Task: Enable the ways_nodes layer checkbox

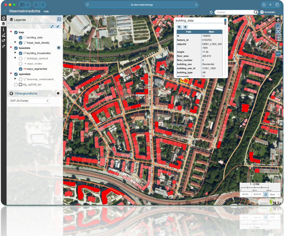Action: [21, 64]
